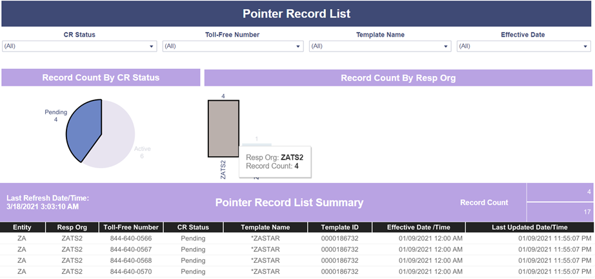The height and width of the screenshot is (279, 595).
Task: Click Pending status in the 844-640-0566 row
Action: [x=193, y=238]
